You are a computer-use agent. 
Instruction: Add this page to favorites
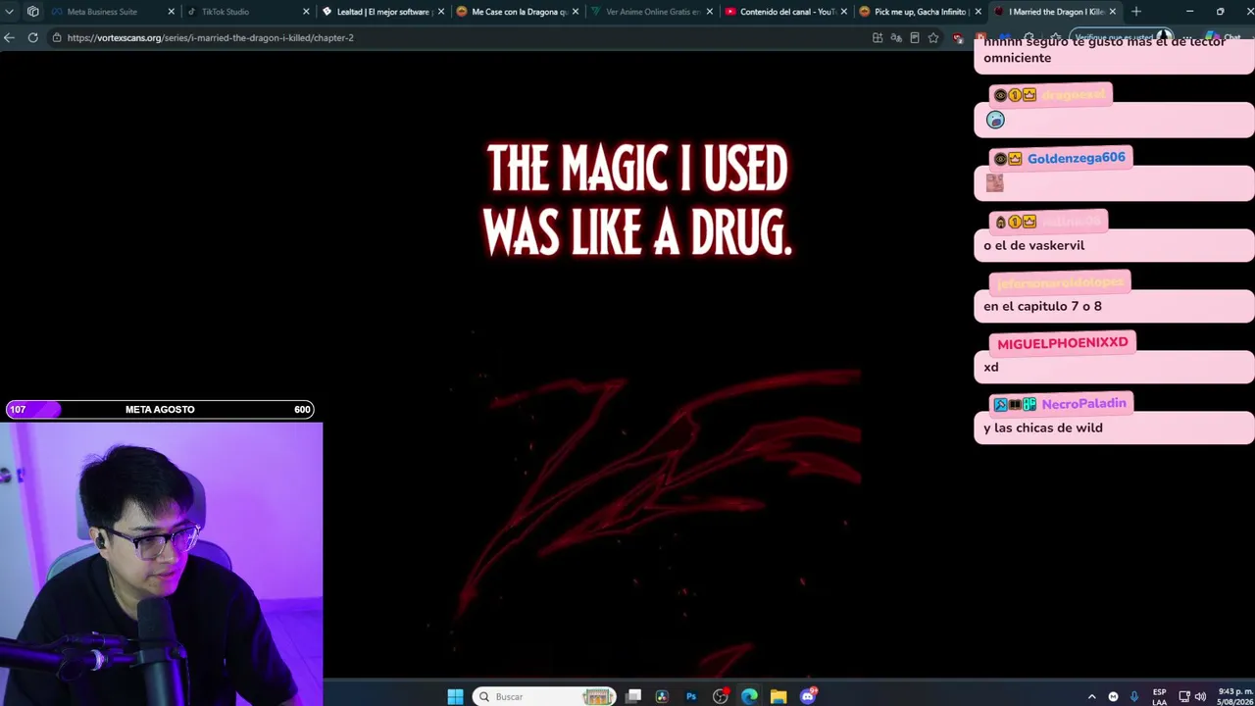point(933,37)
